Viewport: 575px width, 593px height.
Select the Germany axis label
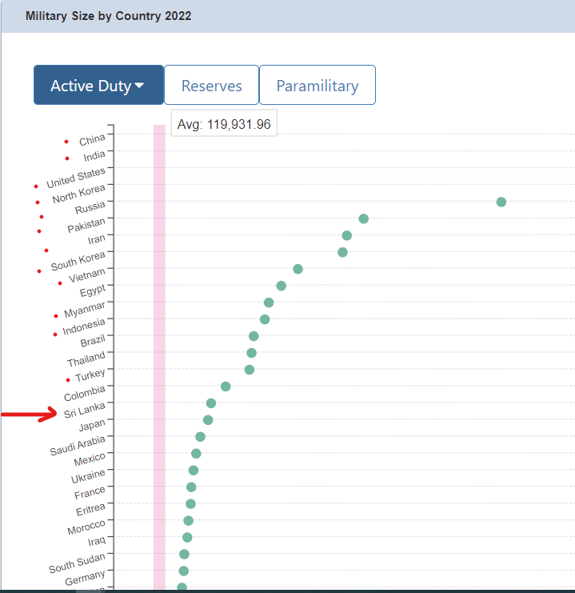tap(85, 578)
